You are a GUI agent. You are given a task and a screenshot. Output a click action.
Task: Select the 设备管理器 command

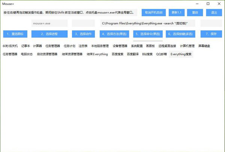(120, 46)
